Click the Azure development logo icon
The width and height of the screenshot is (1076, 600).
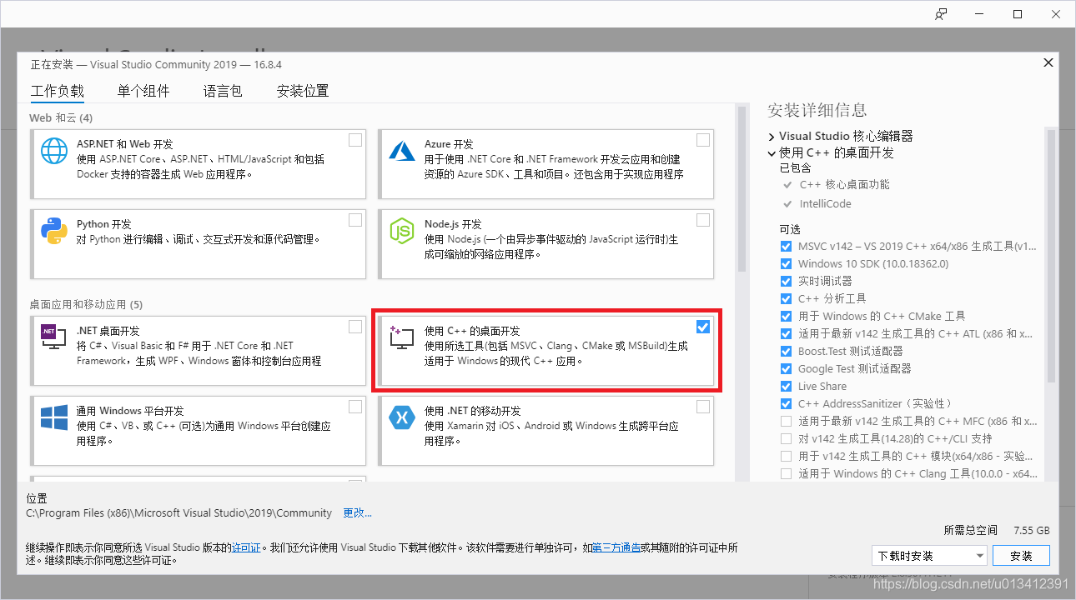click(x=402, y=151)
